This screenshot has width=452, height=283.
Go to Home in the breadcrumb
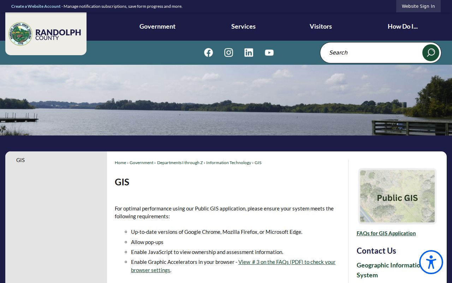(120, 163)
